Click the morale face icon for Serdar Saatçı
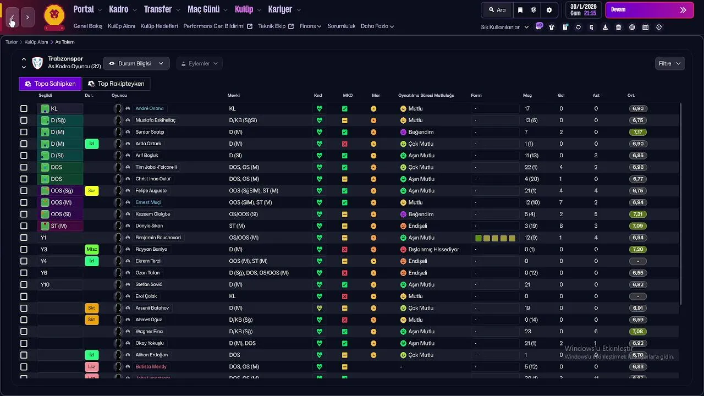The height and width of the screenshot is (396, 704). click(x=373, y=132)
